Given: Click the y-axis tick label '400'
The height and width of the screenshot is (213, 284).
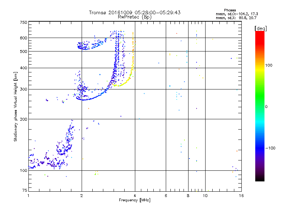Looking at the screenshot, I should [23, 68].
